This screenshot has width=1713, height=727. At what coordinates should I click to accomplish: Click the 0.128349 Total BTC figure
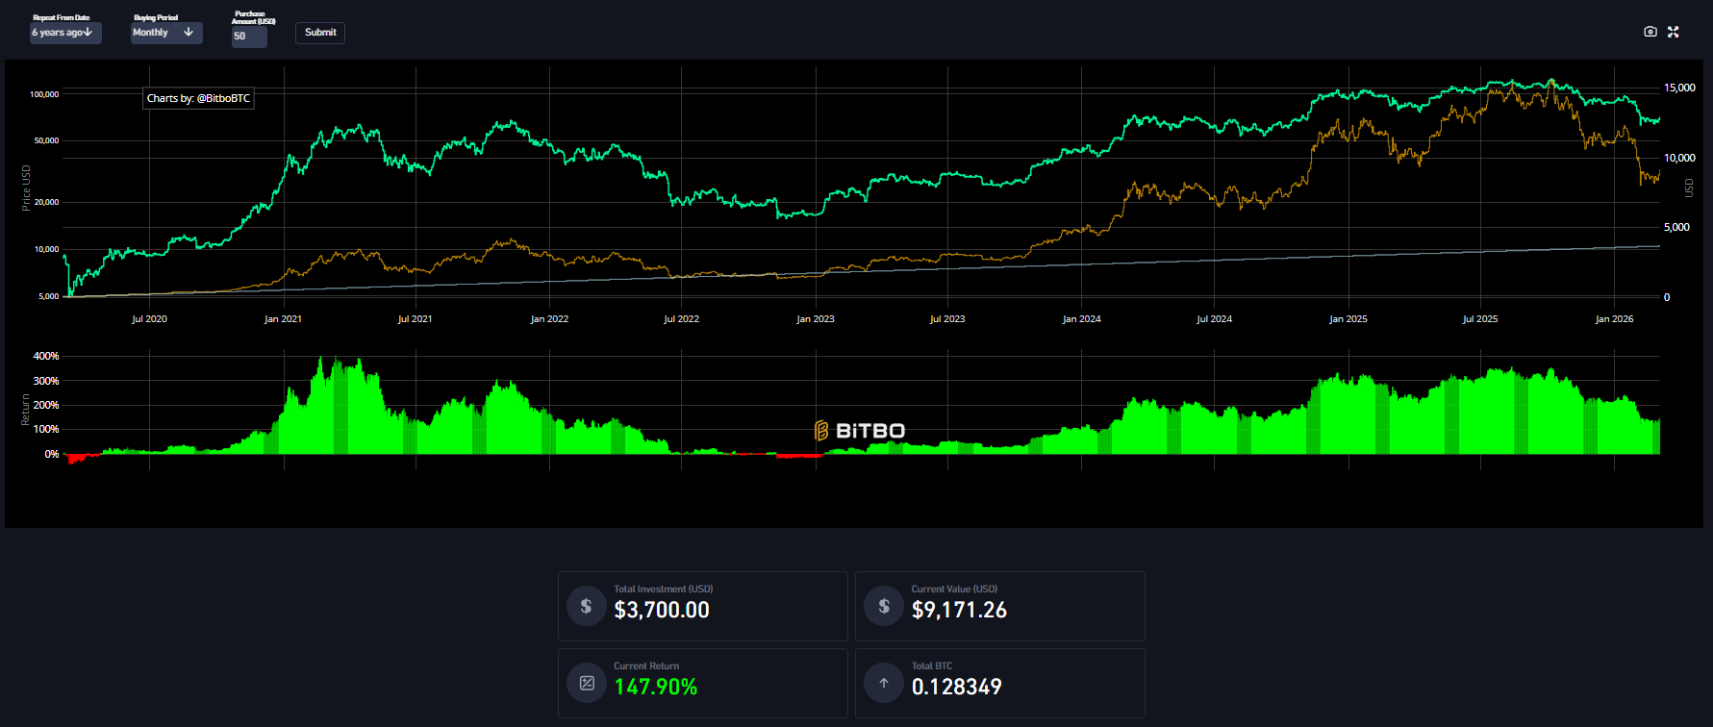956,687
